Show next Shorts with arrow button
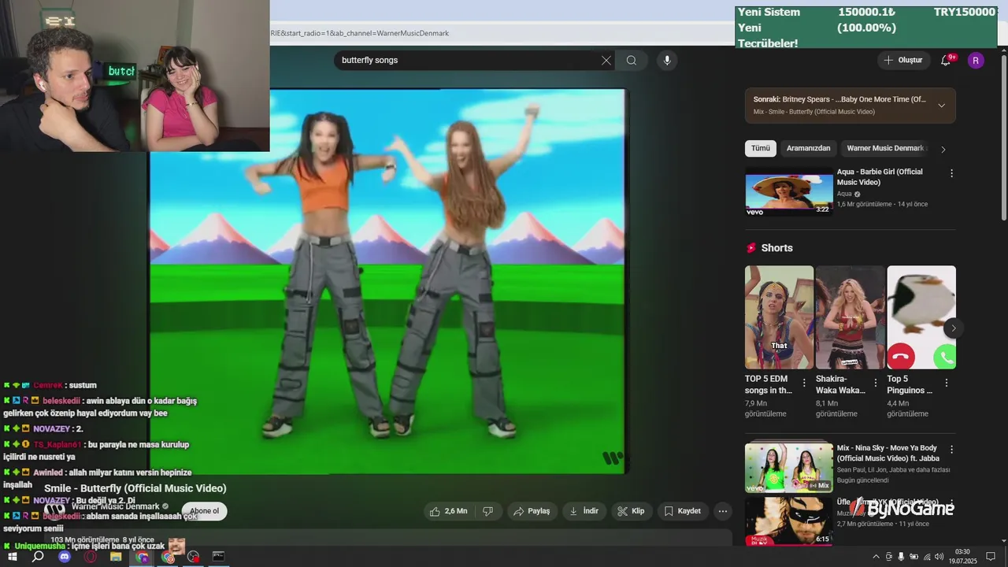Image resolution: width=1008 pixels, height=567 pixels. coord(954,328)
